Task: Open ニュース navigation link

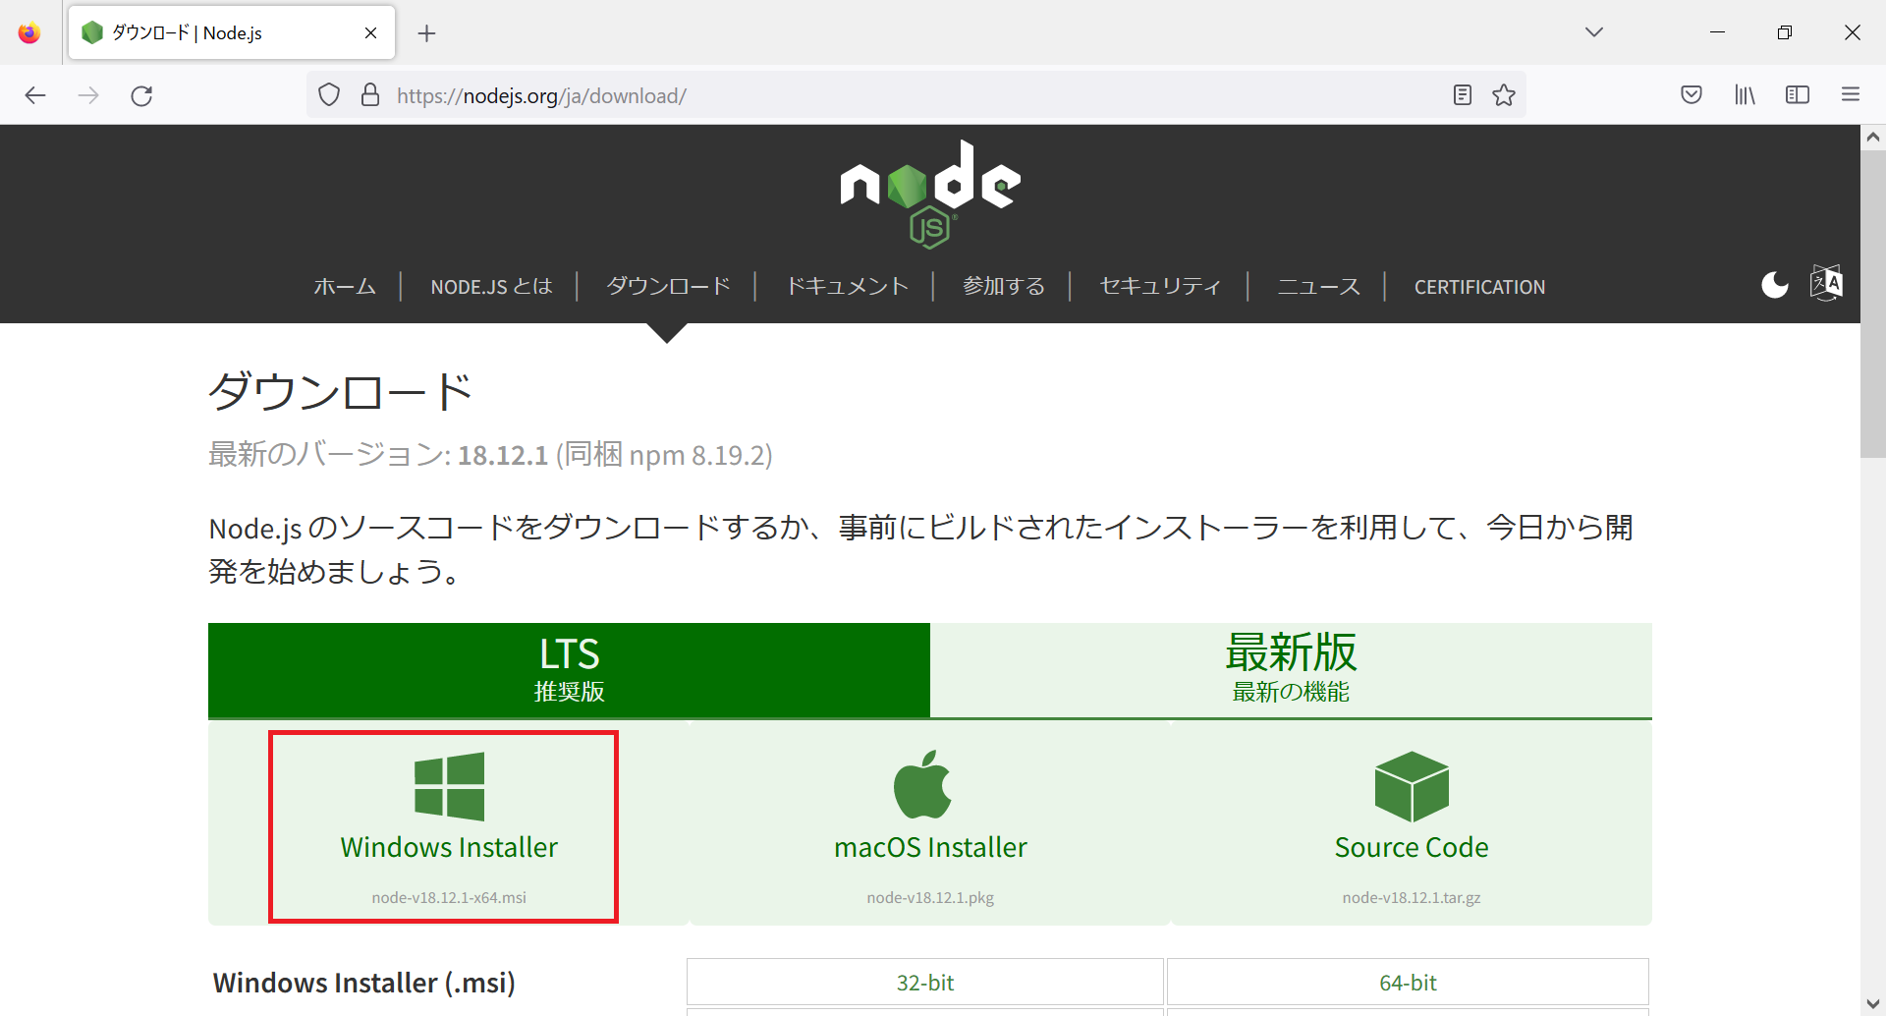Action: (1318, 287)
